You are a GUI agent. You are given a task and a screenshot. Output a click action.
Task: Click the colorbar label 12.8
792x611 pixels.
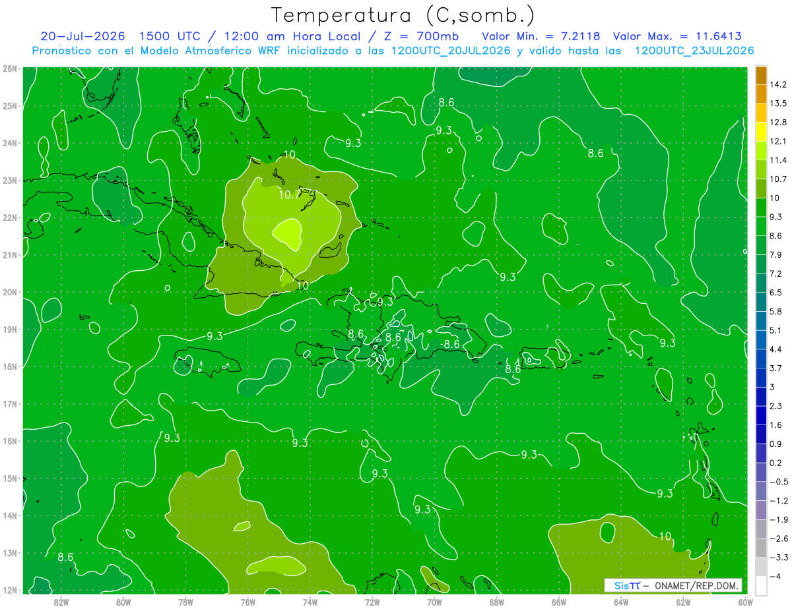(777, 123)
